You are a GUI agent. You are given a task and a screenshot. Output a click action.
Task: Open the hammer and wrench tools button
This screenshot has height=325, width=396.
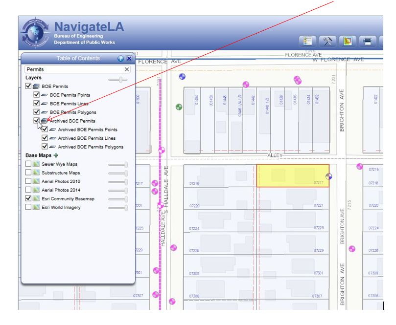point(327,41)
